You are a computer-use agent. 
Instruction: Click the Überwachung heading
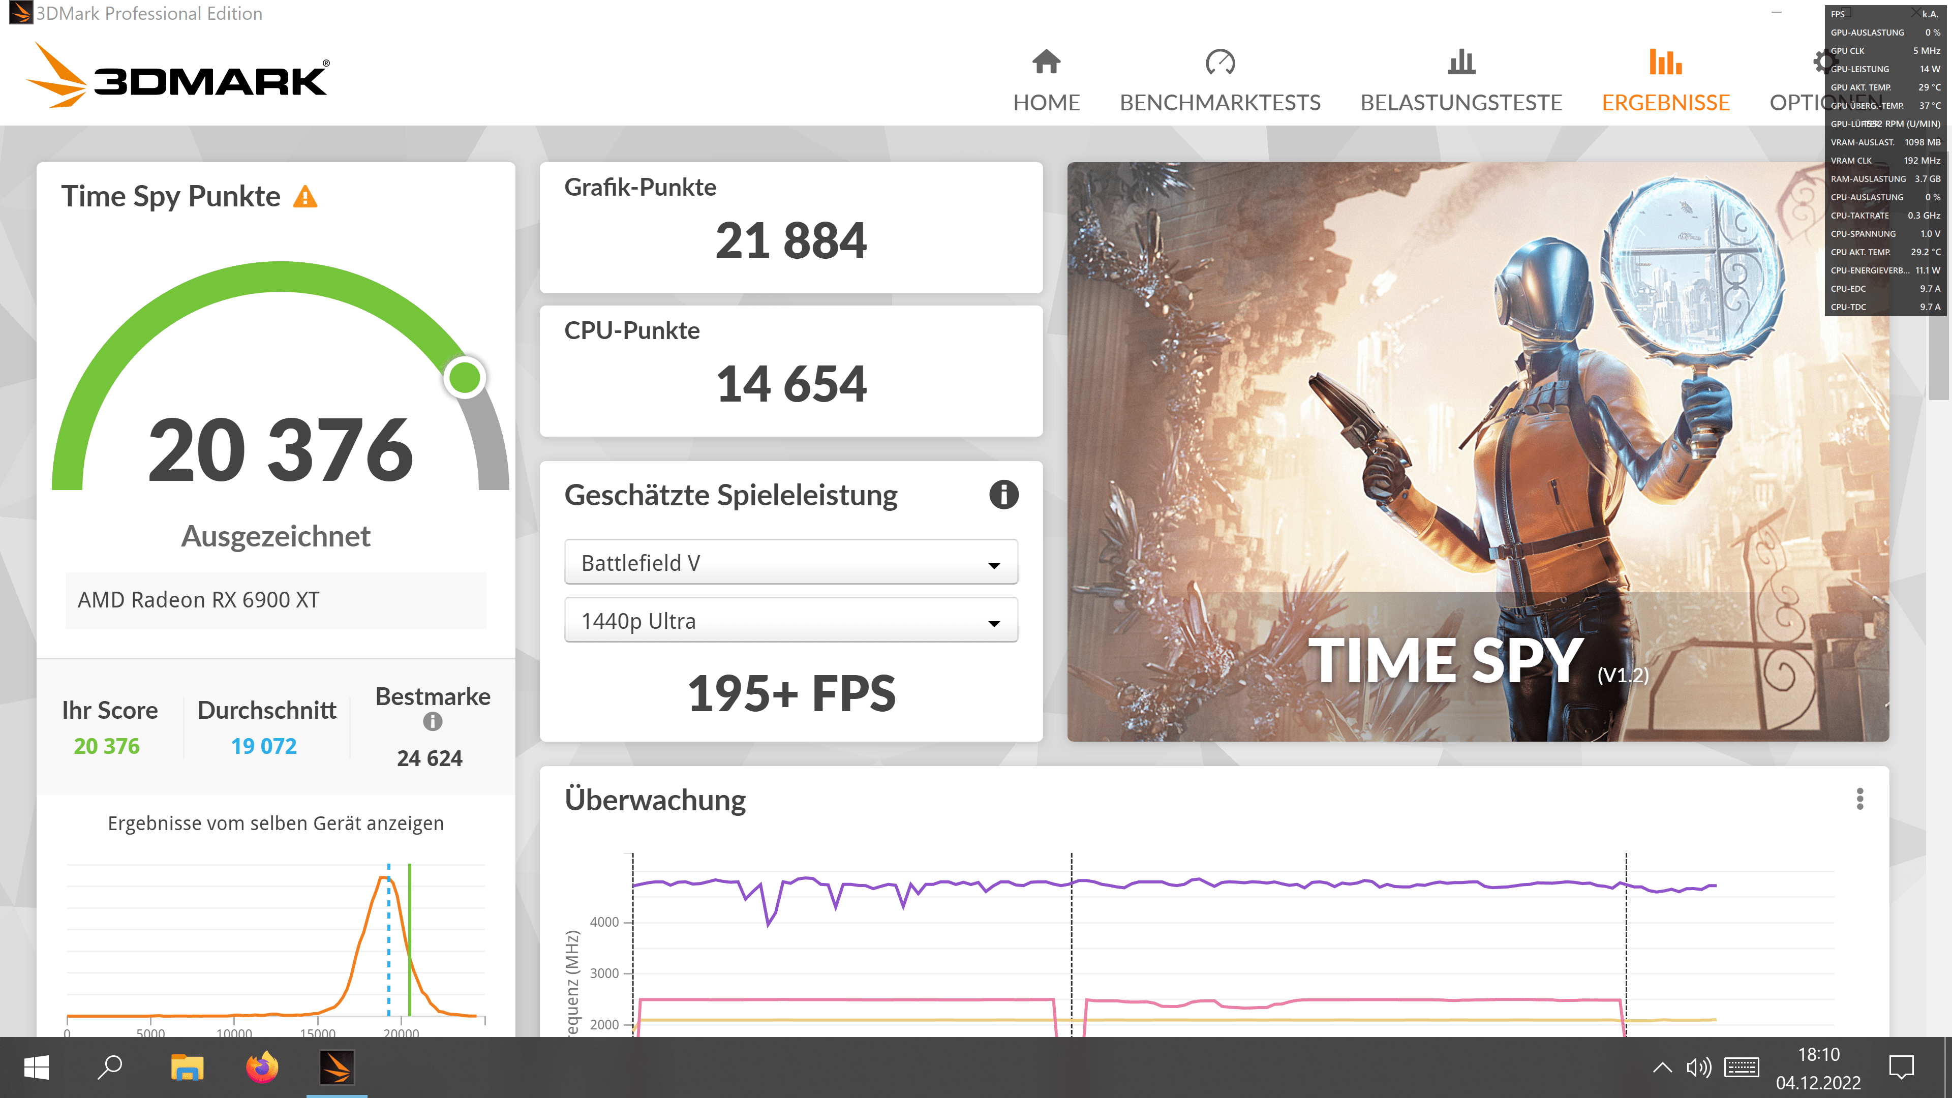pos(655,800)
